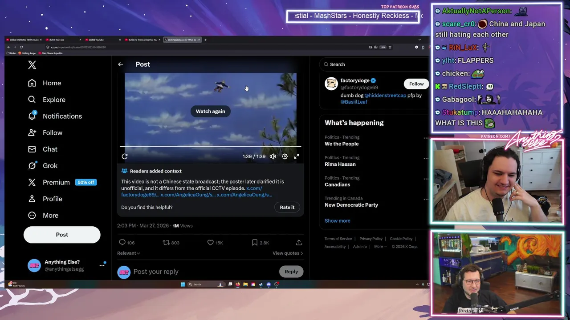Replay the video with the replay icon
The image size is (570, 320).
click(125, 156)
